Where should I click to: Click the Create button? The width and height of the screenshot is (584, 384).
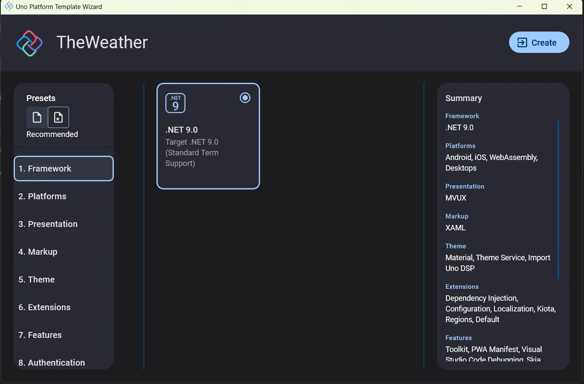539,42
